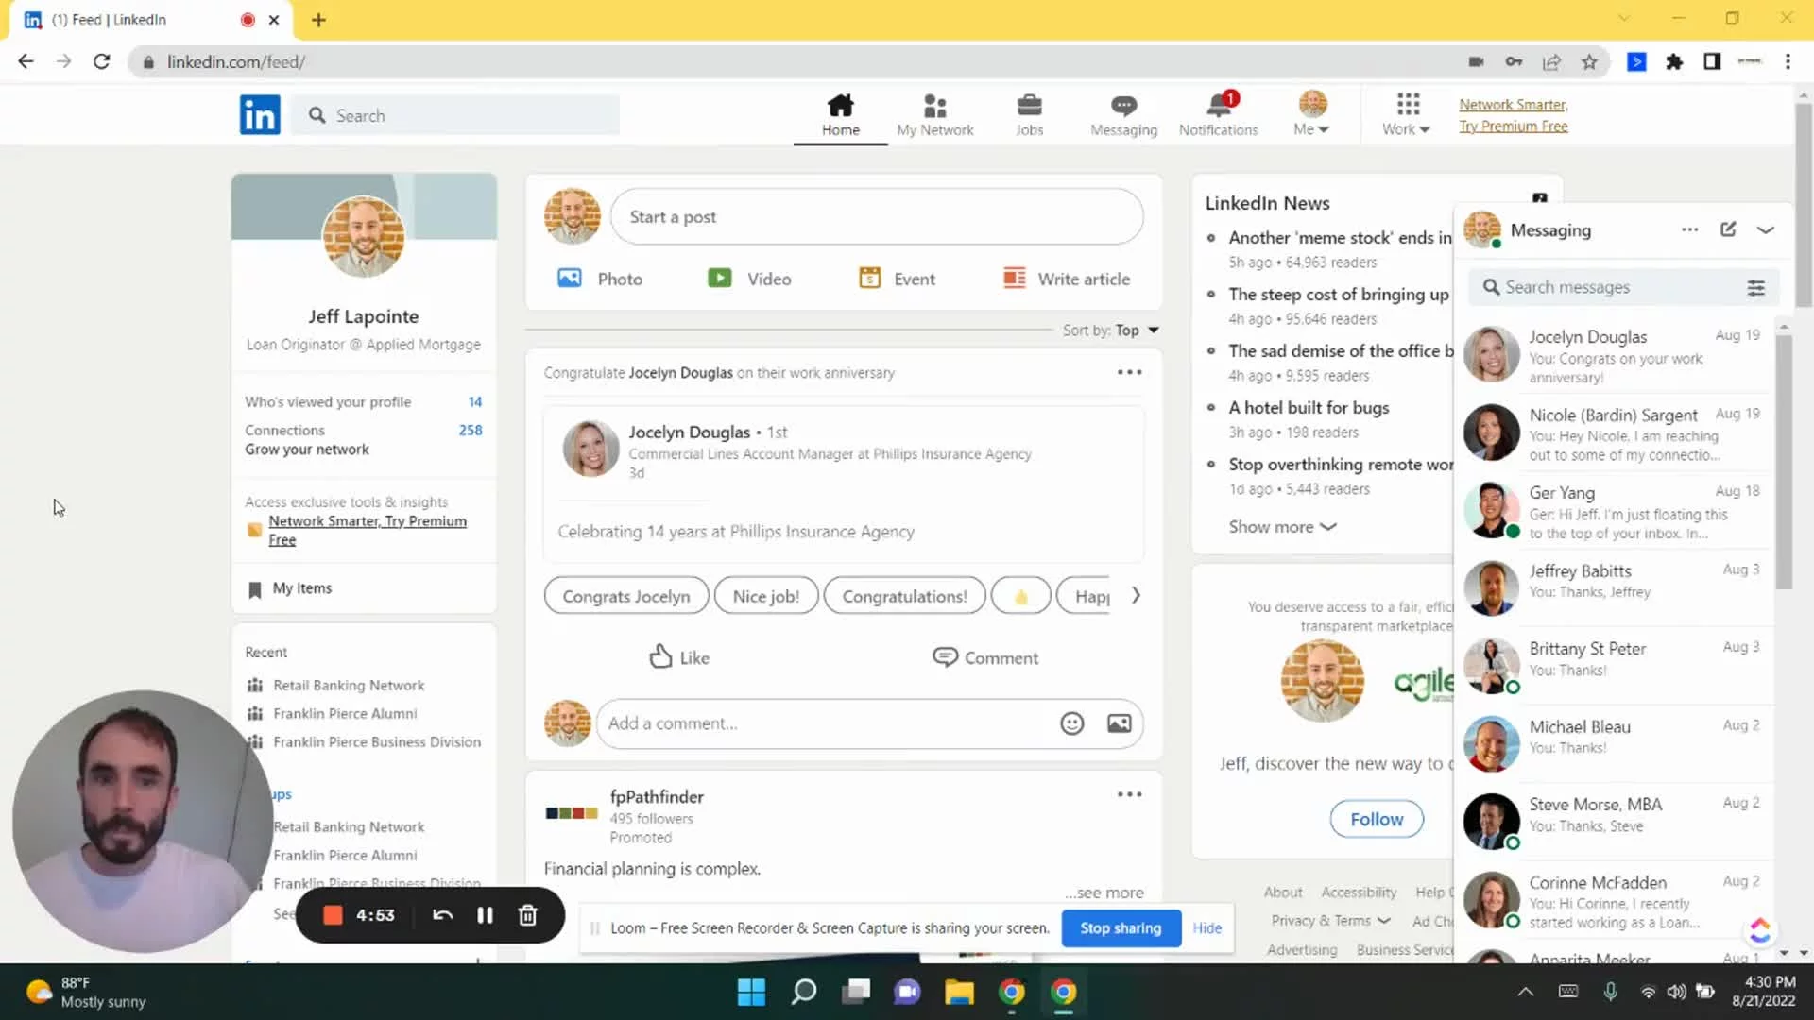Image resolution: width=1814 pixels, height=1020 pixels.
Task: Click the Start a post field
Action: pos(877,217)
